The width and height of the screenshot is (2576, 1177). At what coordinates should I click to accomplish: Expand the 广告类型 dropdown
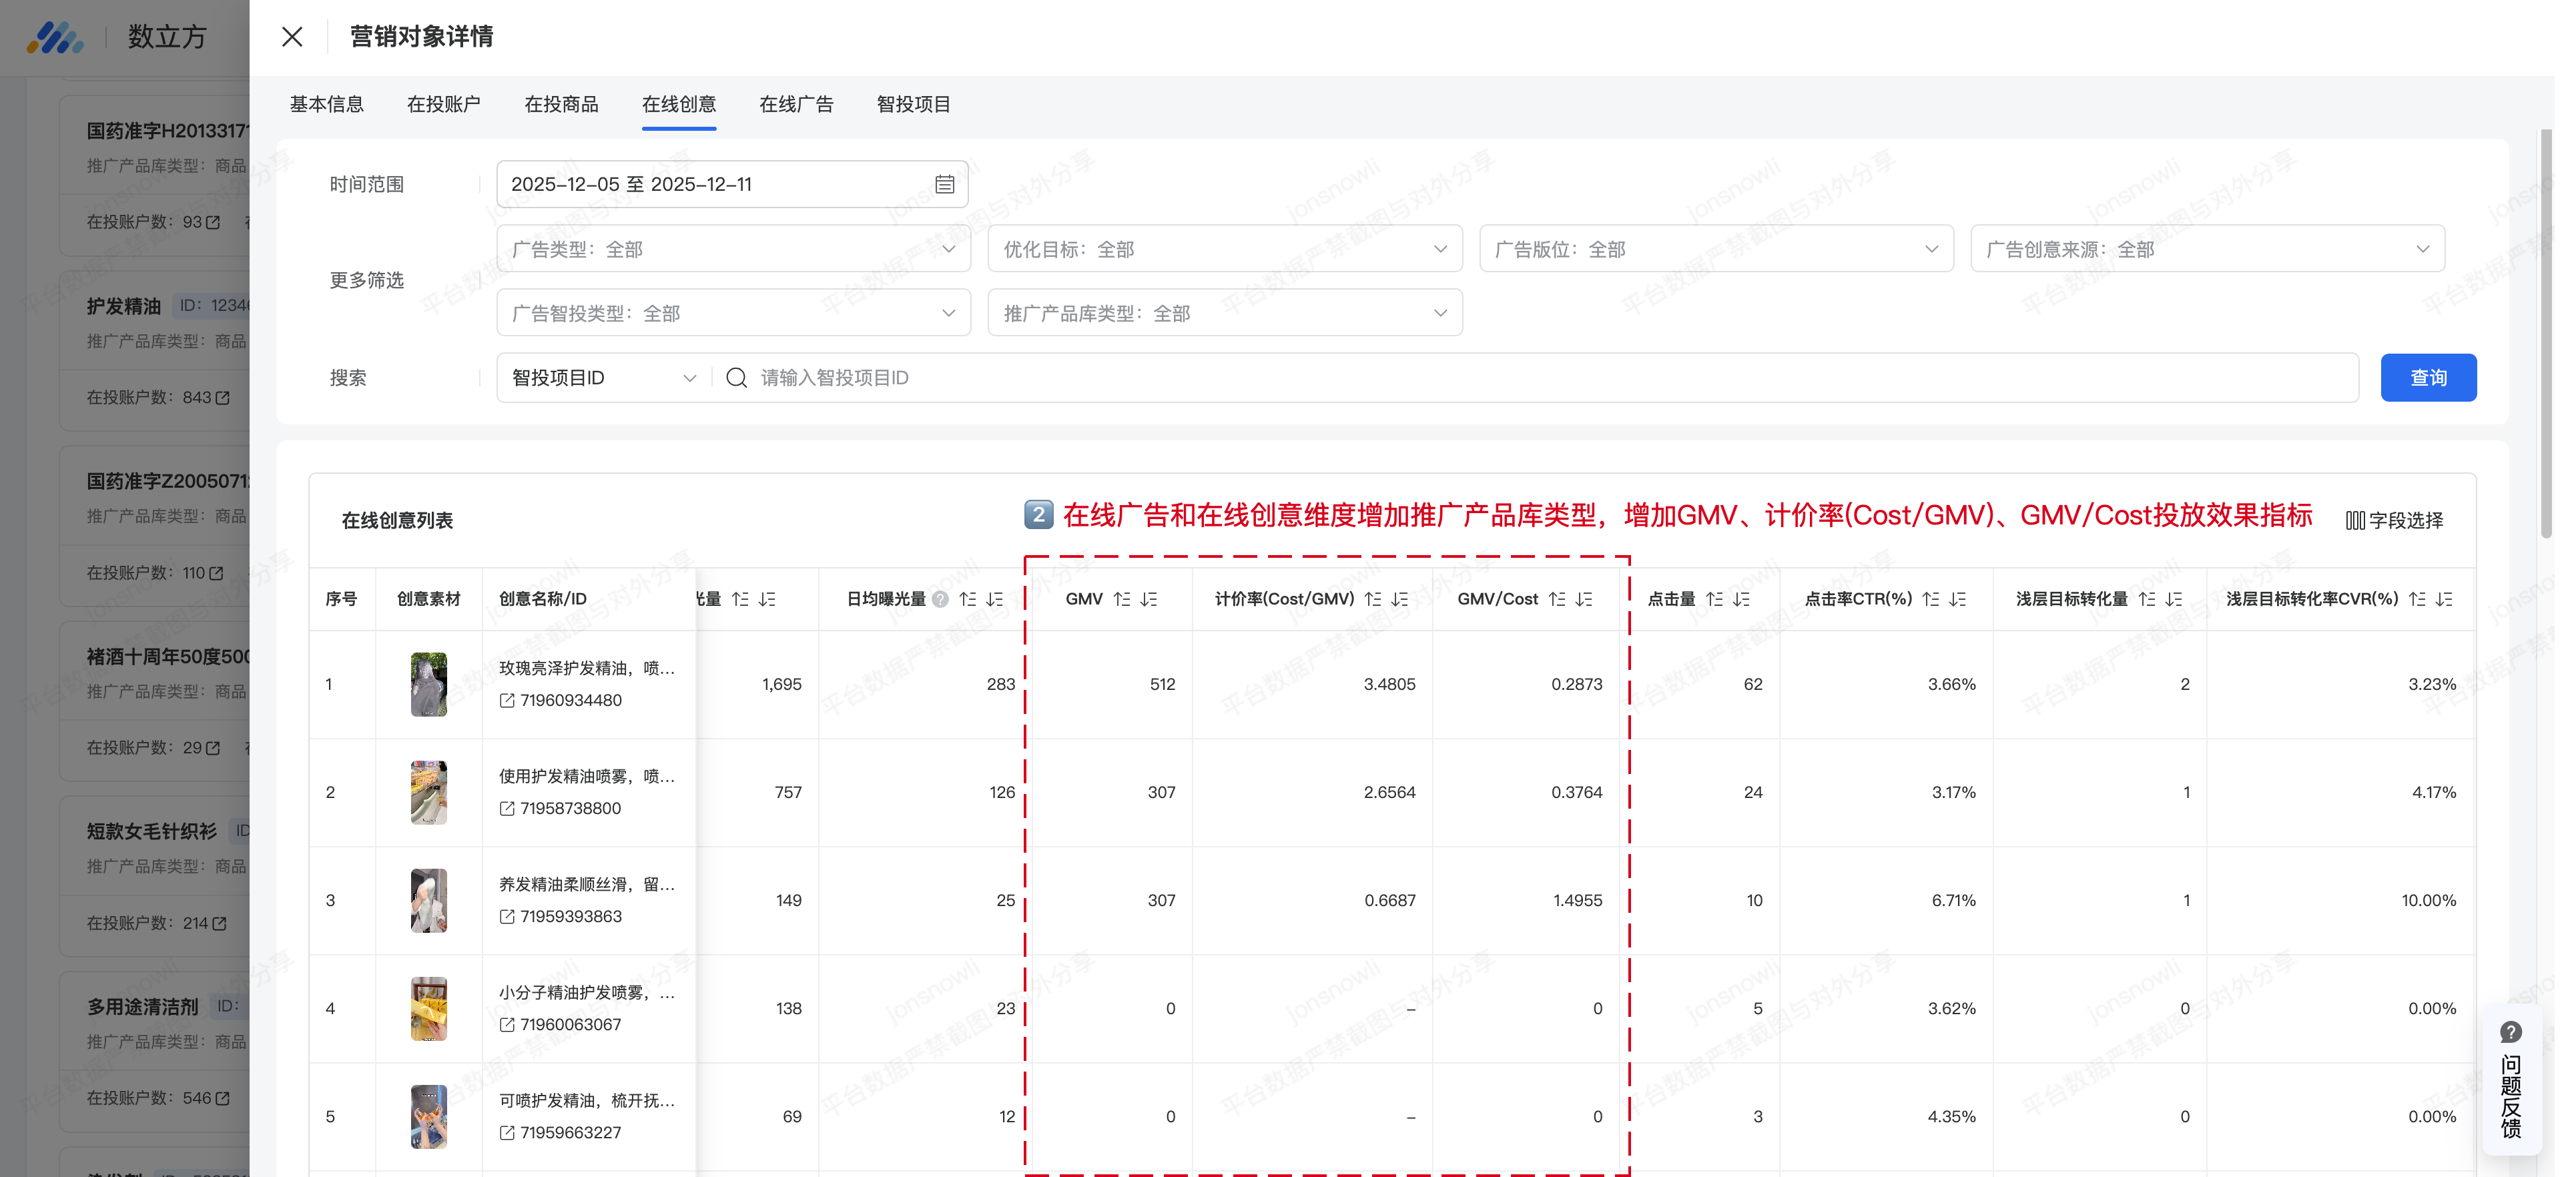(x=733, y=249)
